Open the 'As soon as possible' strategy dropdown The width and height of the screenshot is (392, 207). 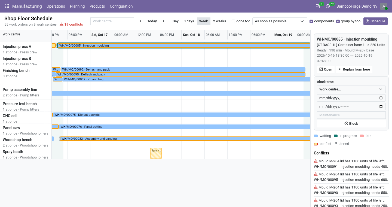(x=280, y=21)
